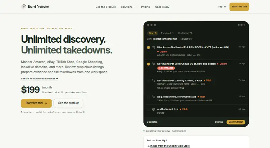Open the northwindpet.test domain entry
Image resolution: width=270 pixels, height=148 pixels.
[168, 109]
